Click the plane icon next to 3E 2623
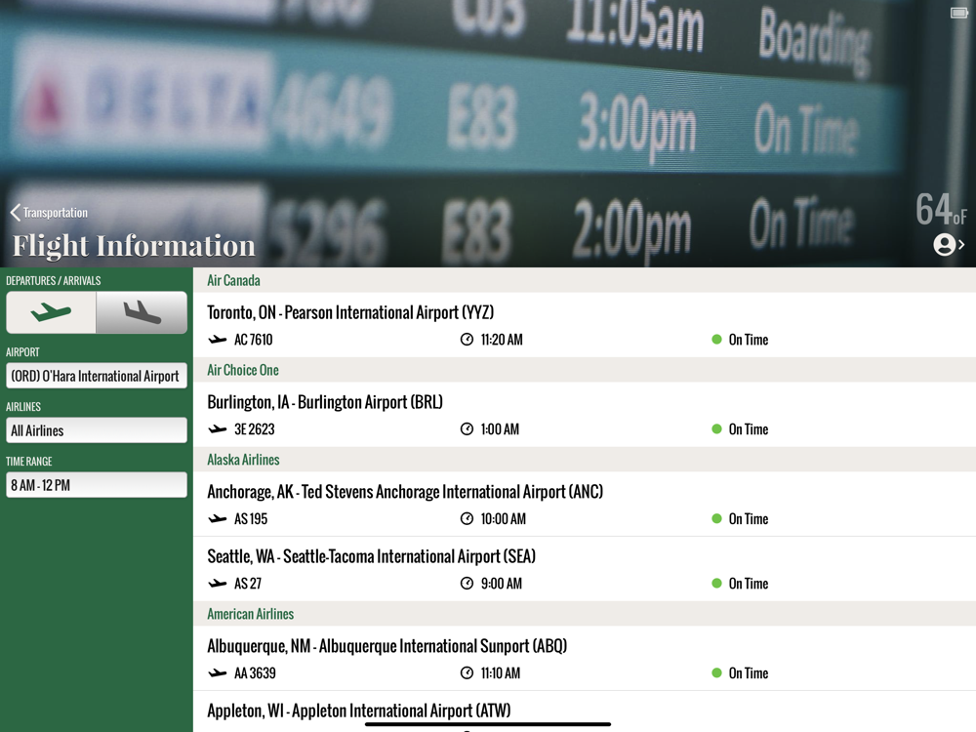Image resolution: width=976 pixels, height=732 pixels. (x=218, y=428)
